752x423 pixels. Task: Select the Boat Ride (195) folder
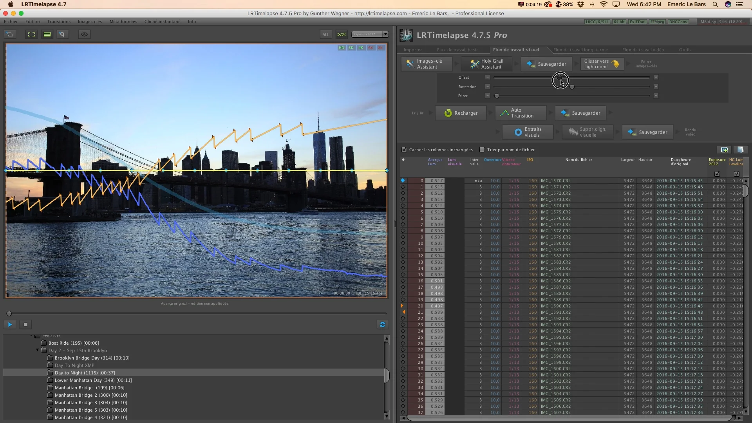(x=74, y=343)
